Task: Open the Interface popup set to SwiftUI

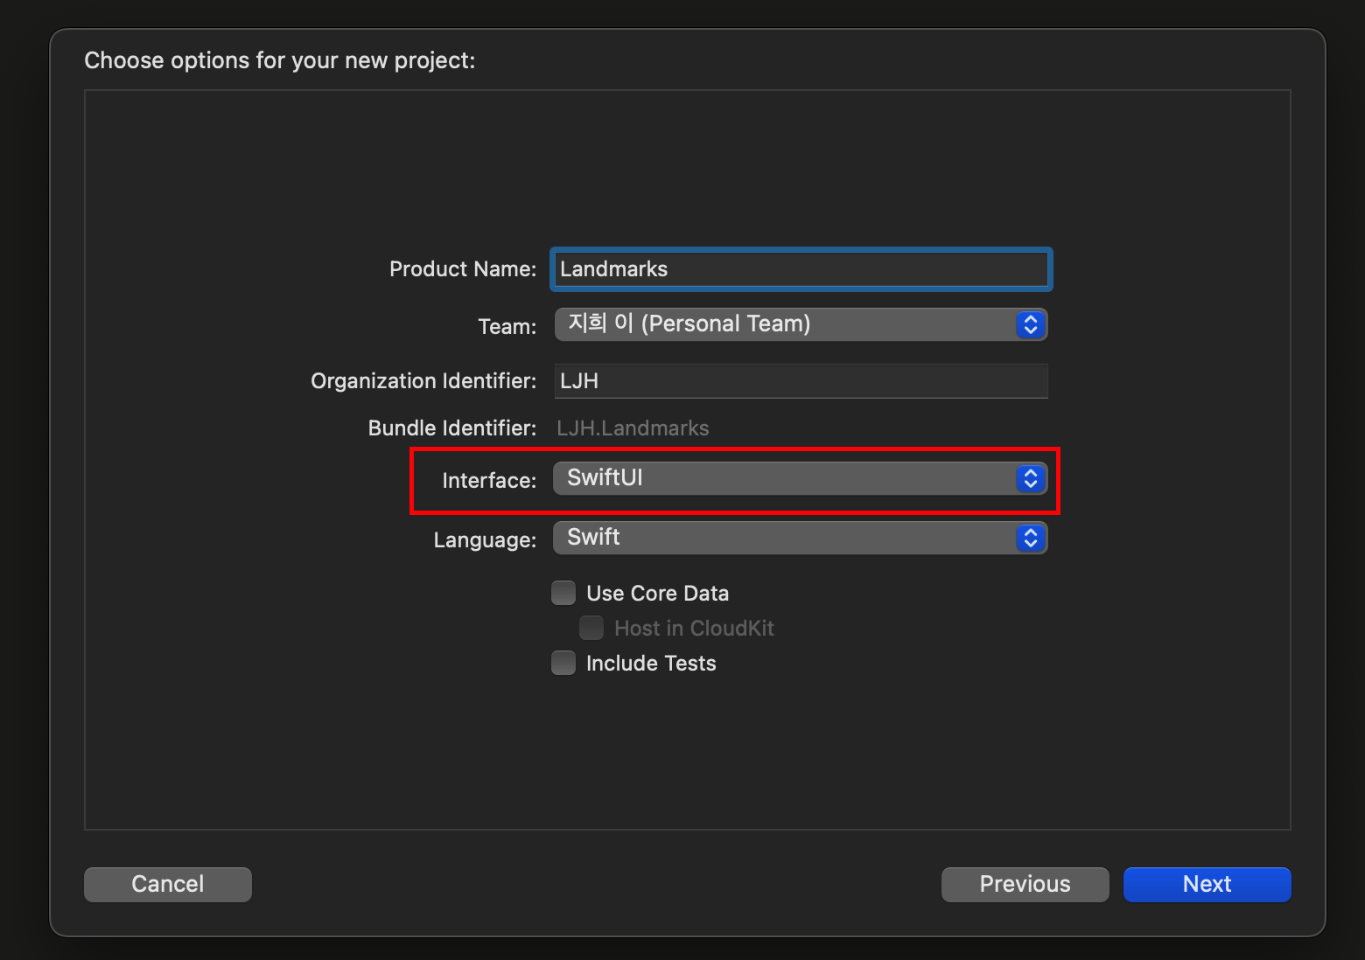Action: pos(801,478)
